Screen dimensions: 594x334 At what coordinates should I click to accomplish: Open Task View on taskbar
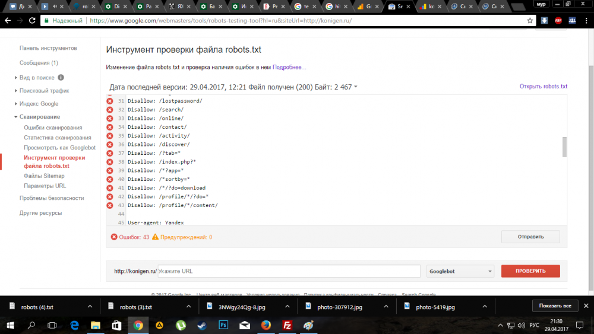click(52, 325)
